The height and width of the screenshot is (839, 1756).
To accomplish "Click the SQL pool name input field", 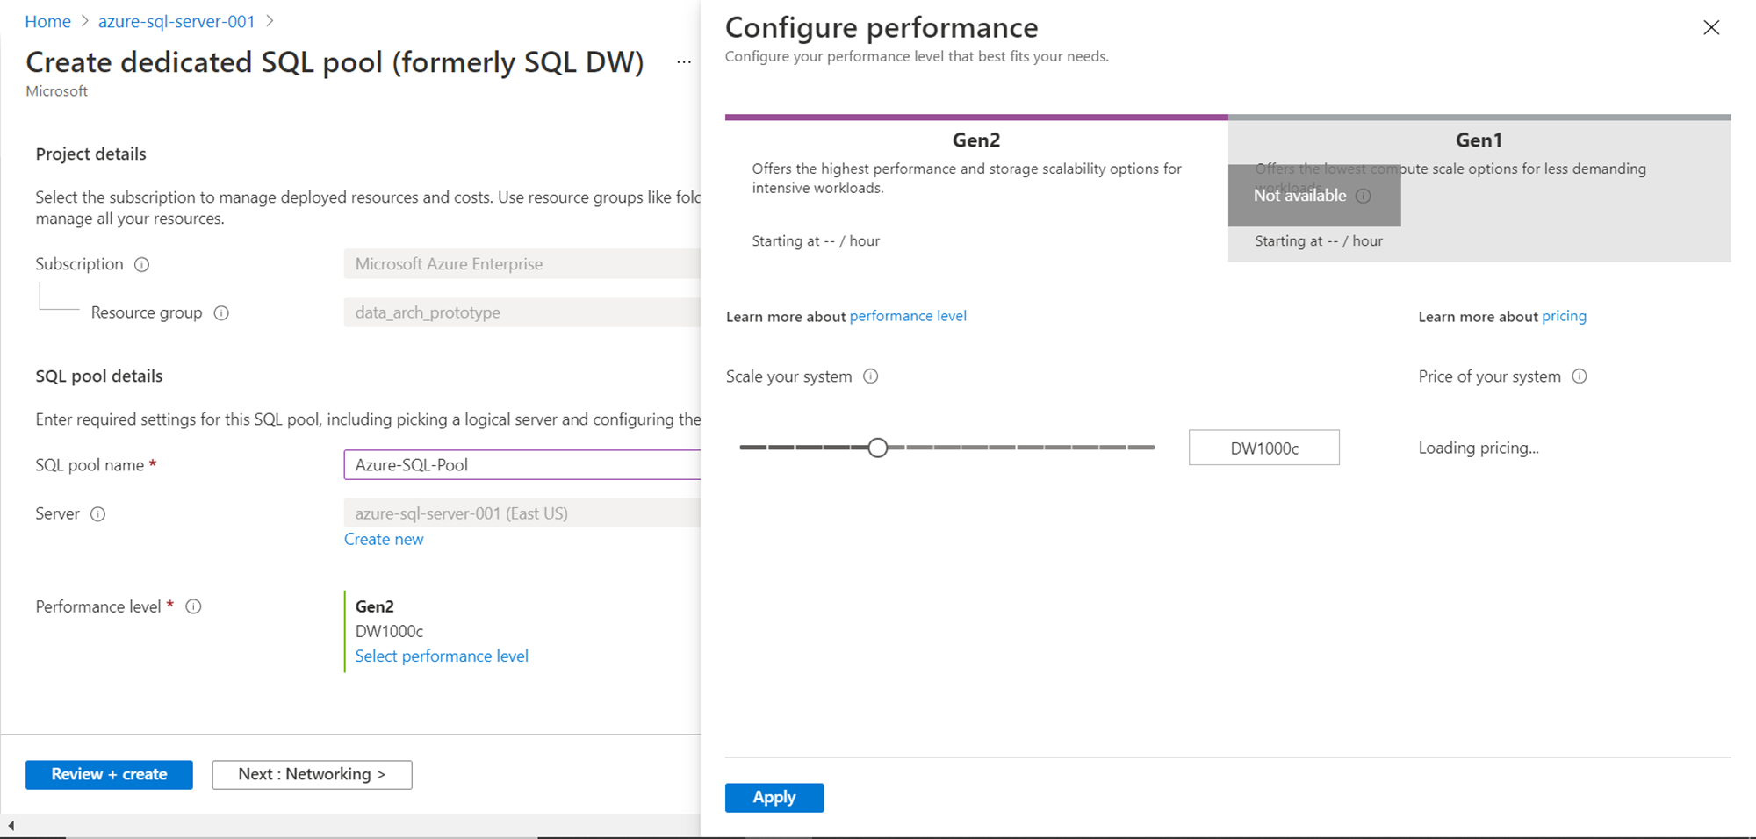I will [522, 465].
